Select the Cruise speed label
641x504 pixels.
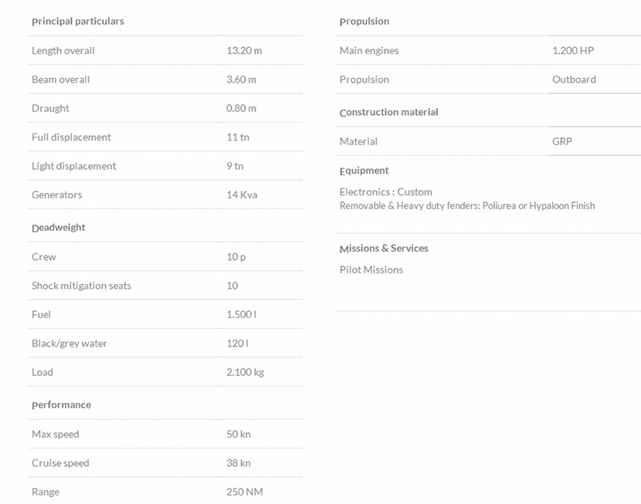pos(60,463)
